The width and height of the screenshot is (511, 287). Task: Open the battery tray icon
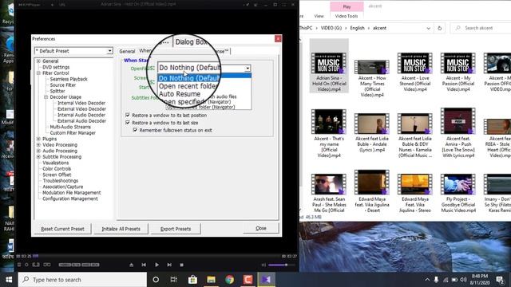coord(454,280)
